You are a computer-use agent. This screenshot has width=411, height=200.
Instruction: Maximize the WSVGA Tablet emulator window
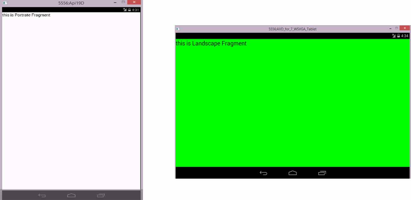point(397,28)
